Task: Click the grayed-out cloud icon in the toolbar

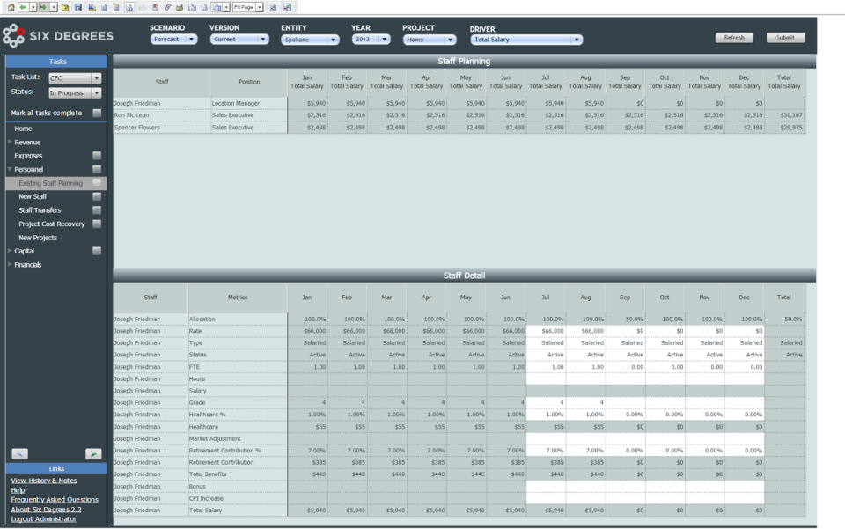Action: pos(143,8)
